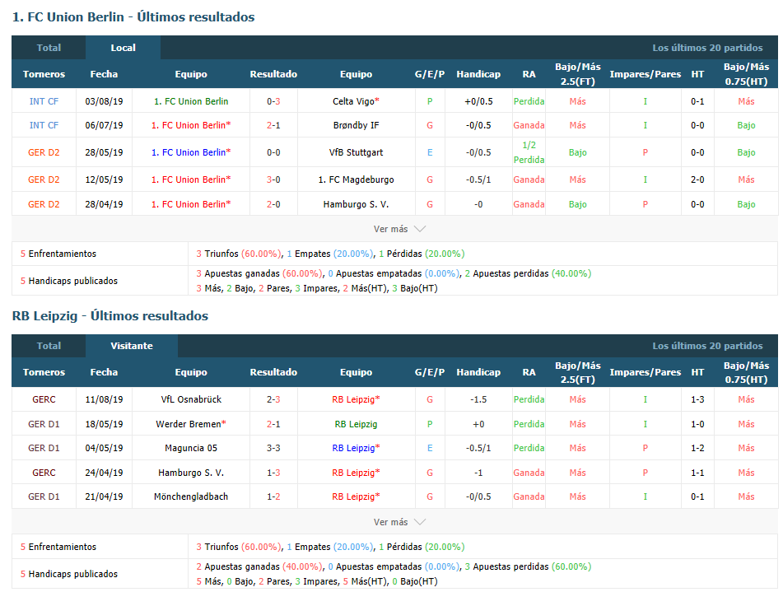This screenshot has width=783, height=592.
Task: Click blue RB Leipzig in Maguncia 05 row
Action: 353,448
